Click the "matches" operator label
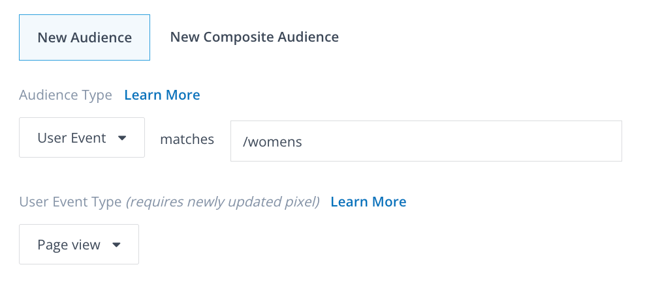 (187, 139)
